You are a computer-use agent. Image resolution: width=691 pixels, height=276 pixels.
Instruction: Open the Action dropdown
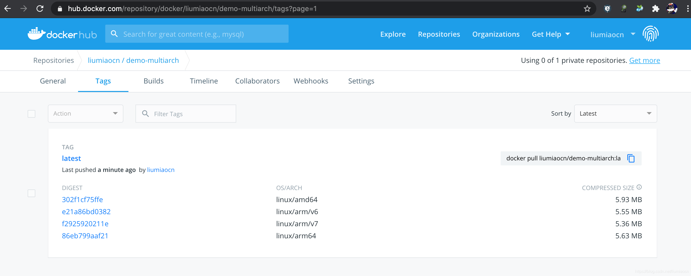pos(85,114)
